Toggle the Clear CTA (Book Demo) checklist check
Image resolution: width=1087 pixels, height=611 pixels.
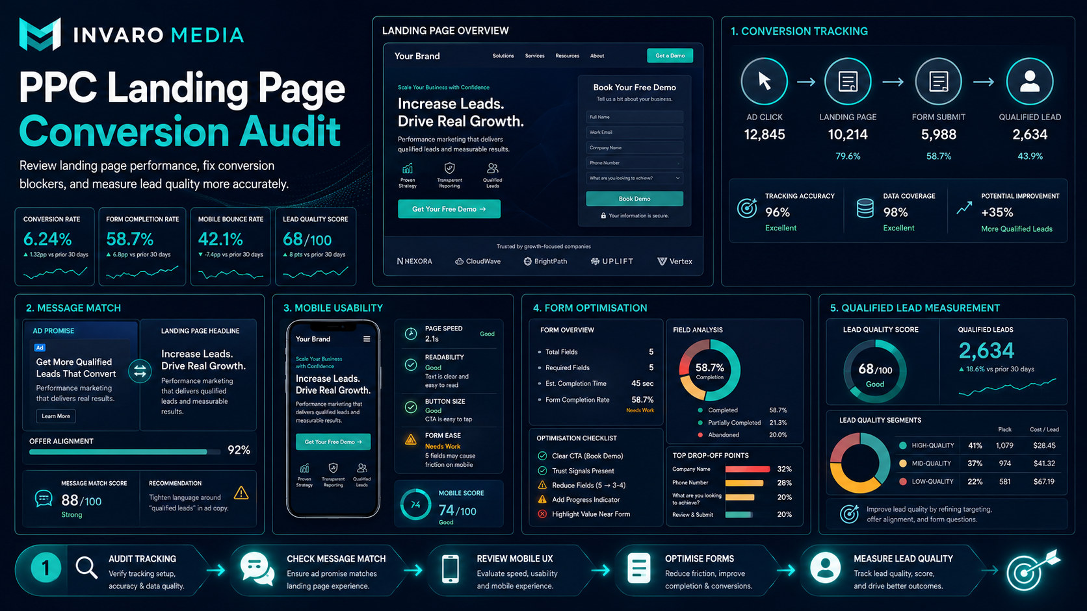click(x=542, y=456)
